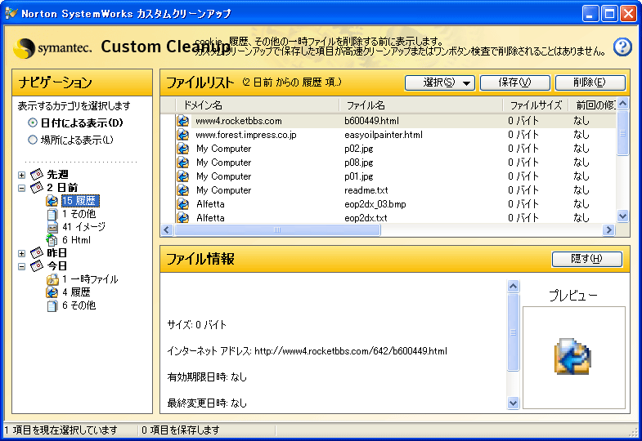Click the history icon for eop2dx.txt row
642x441 pixels.
182,217
